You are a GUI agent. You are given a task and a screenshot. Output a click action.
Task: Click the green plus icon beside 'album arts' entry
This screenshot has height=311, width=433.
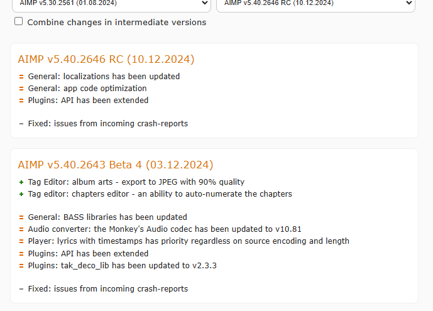21,182
